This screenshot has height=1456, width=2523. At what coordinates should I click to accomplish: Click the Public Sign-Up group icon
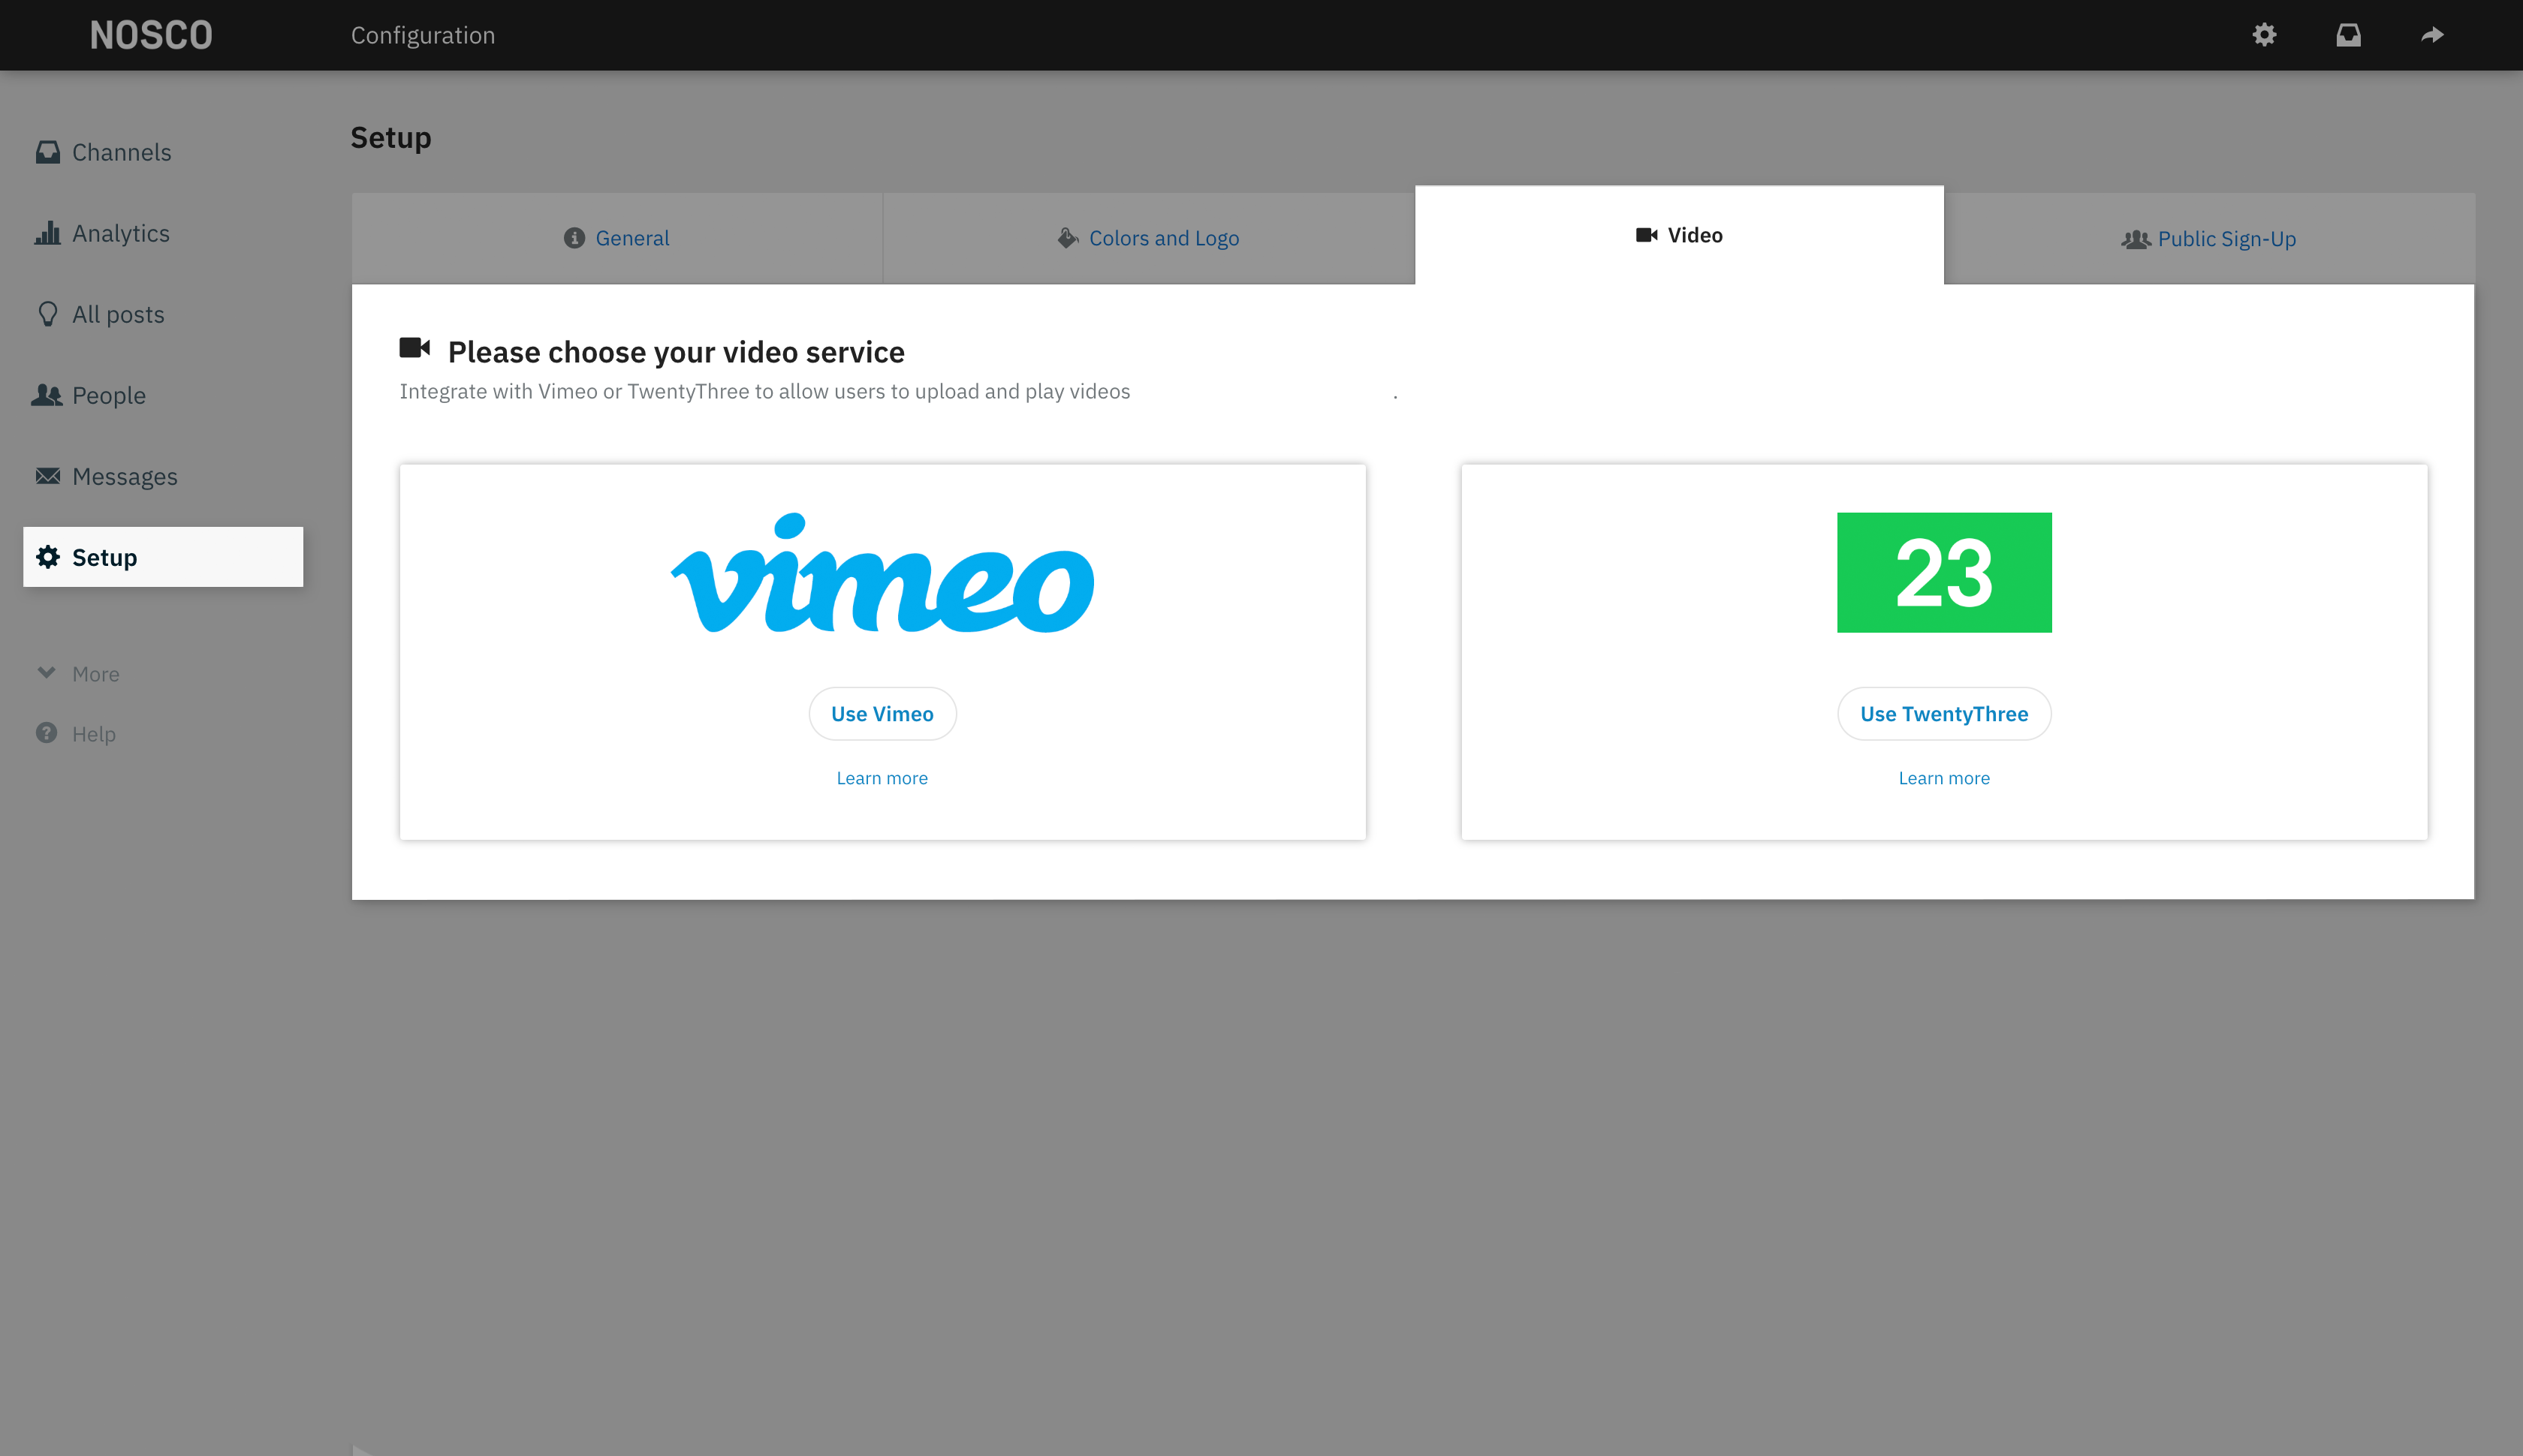pos(2135,239)
